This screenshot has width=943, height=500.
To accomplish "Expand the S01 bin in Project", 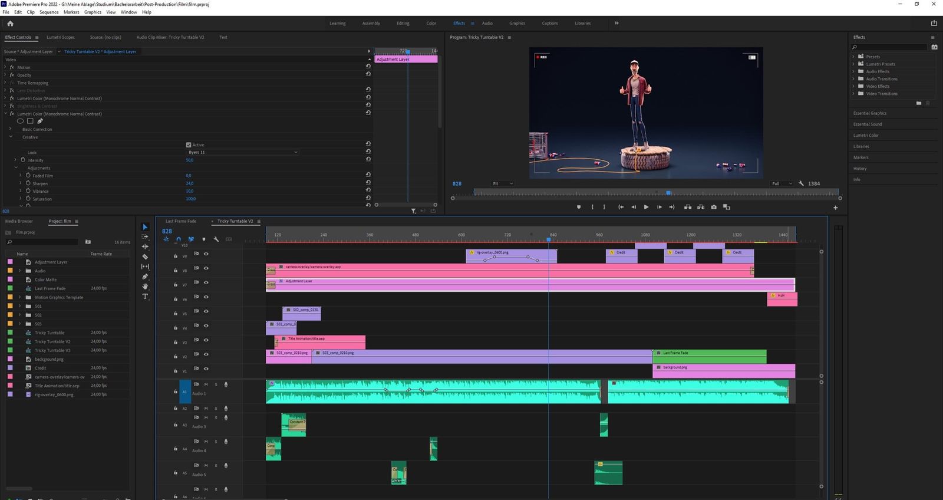I will coord(20,306).
